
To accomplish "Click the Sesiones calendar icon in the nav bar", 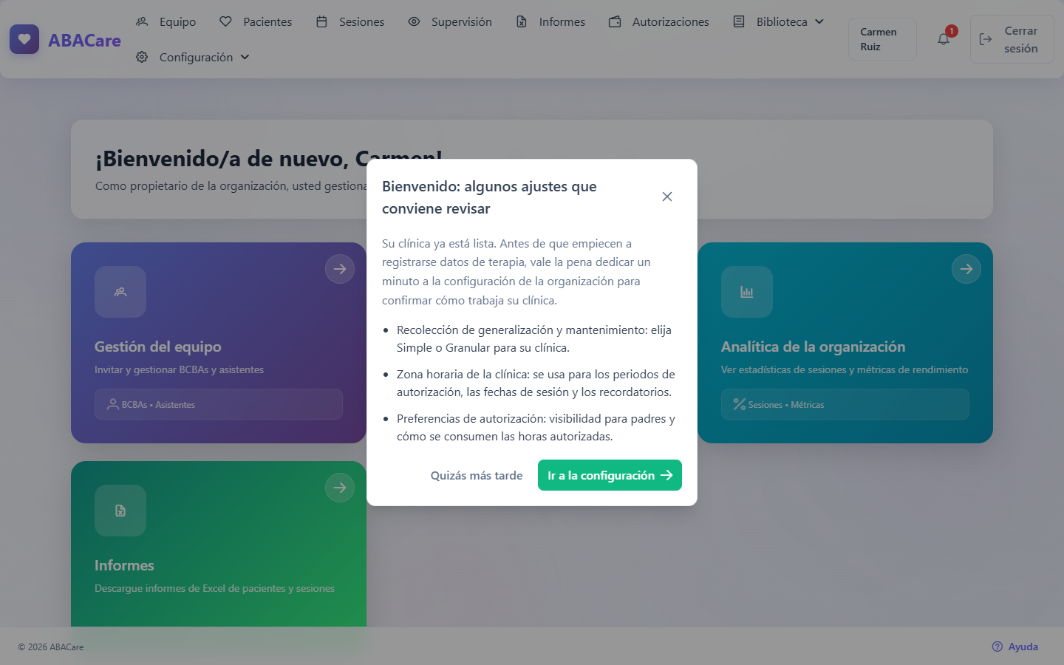I will [321, 22].
